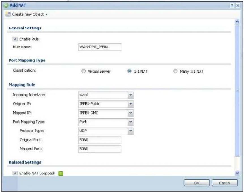Image resolution: width=244 pixels, height=192 pixels.
Task: Toggle the Enable NAT Loopback checkbox
Action: pyautogui.click(x=15, y=173)
